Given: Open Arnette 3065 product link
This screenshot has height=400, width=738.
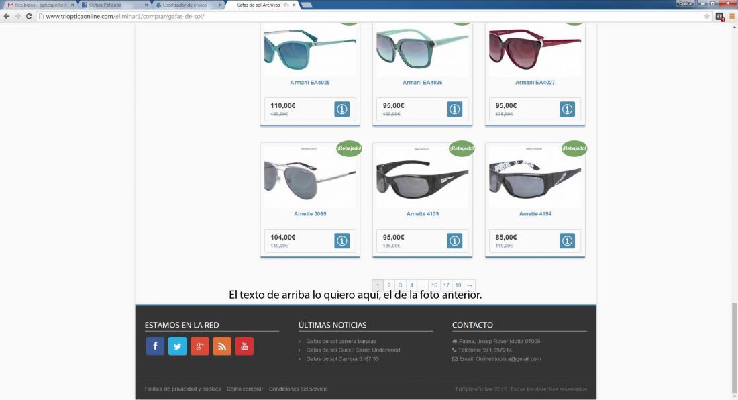Looking at the screenshot, I should click(x=310, y=213).
